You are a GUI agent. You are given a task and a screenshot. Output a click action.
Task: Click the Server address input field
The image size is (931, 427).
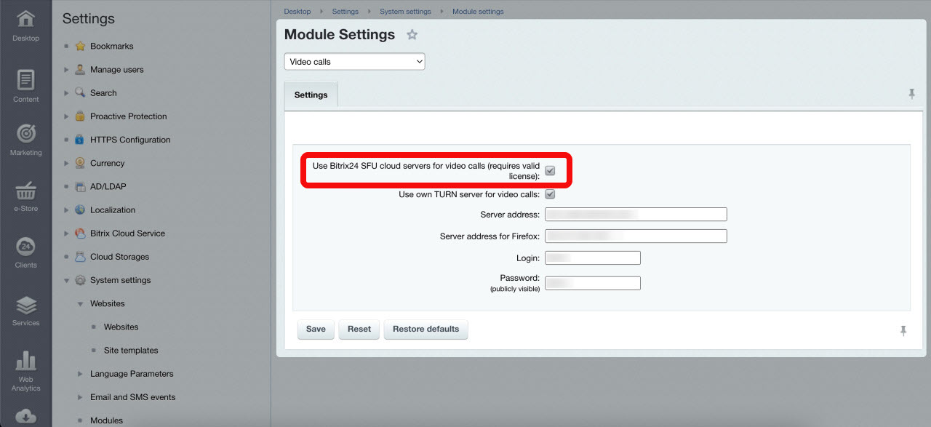[x=636, y=214]
